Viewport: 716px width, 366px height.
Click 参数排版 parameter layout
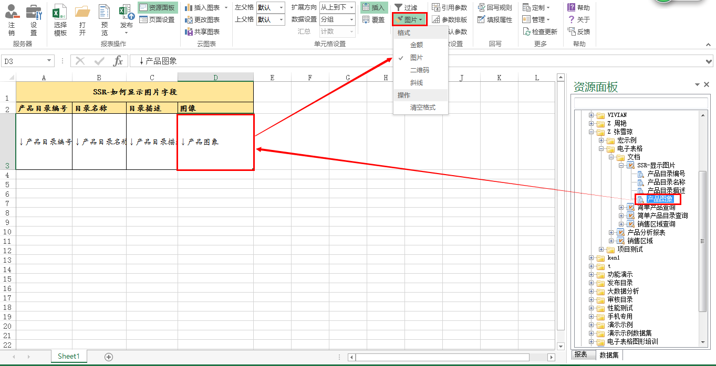[449, 19]
